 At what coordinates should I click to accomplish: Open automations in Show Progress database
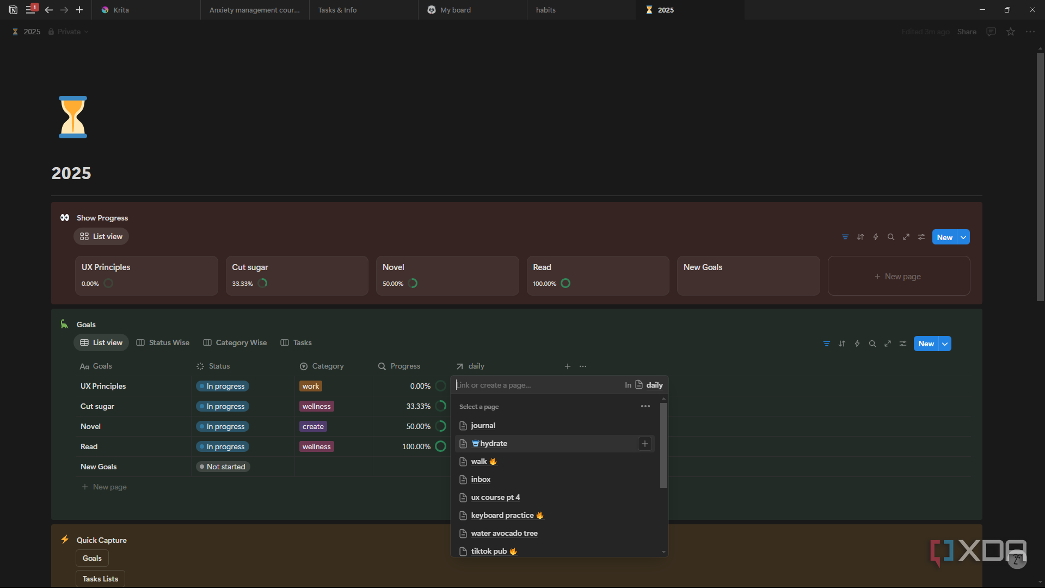876,237
